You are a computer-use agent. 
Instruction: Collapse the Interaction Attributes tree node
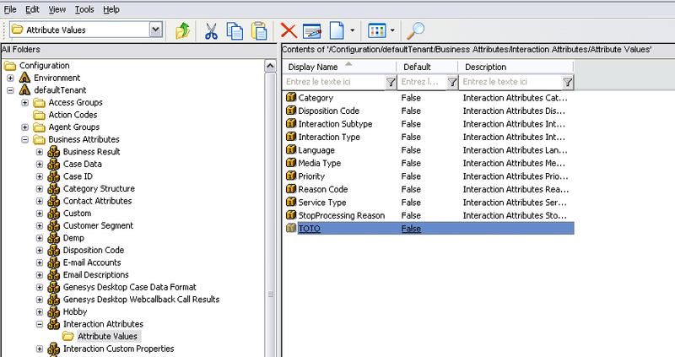[40, 324]
